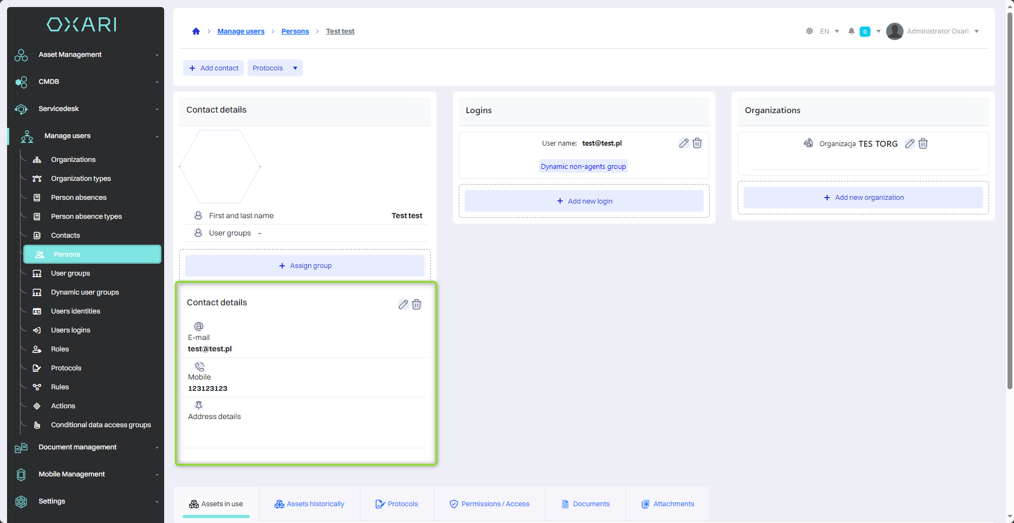Click the home icon in breadcrumb

pyautogui.click(x=196, y=31)
